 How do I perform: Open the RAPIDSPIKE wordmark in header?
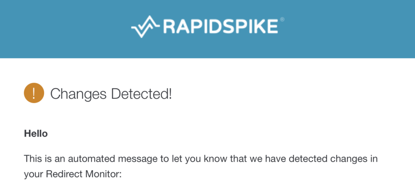pos(220,26)
